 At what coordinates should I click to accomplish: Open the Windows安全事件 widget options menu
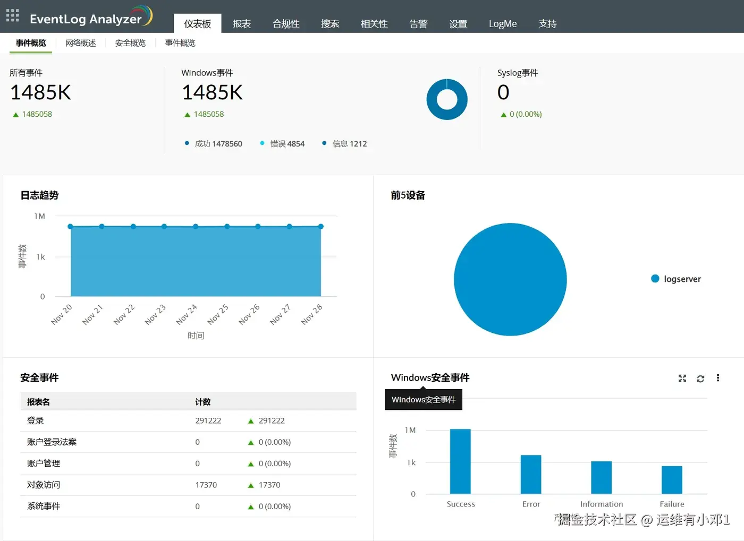point(718,378)
